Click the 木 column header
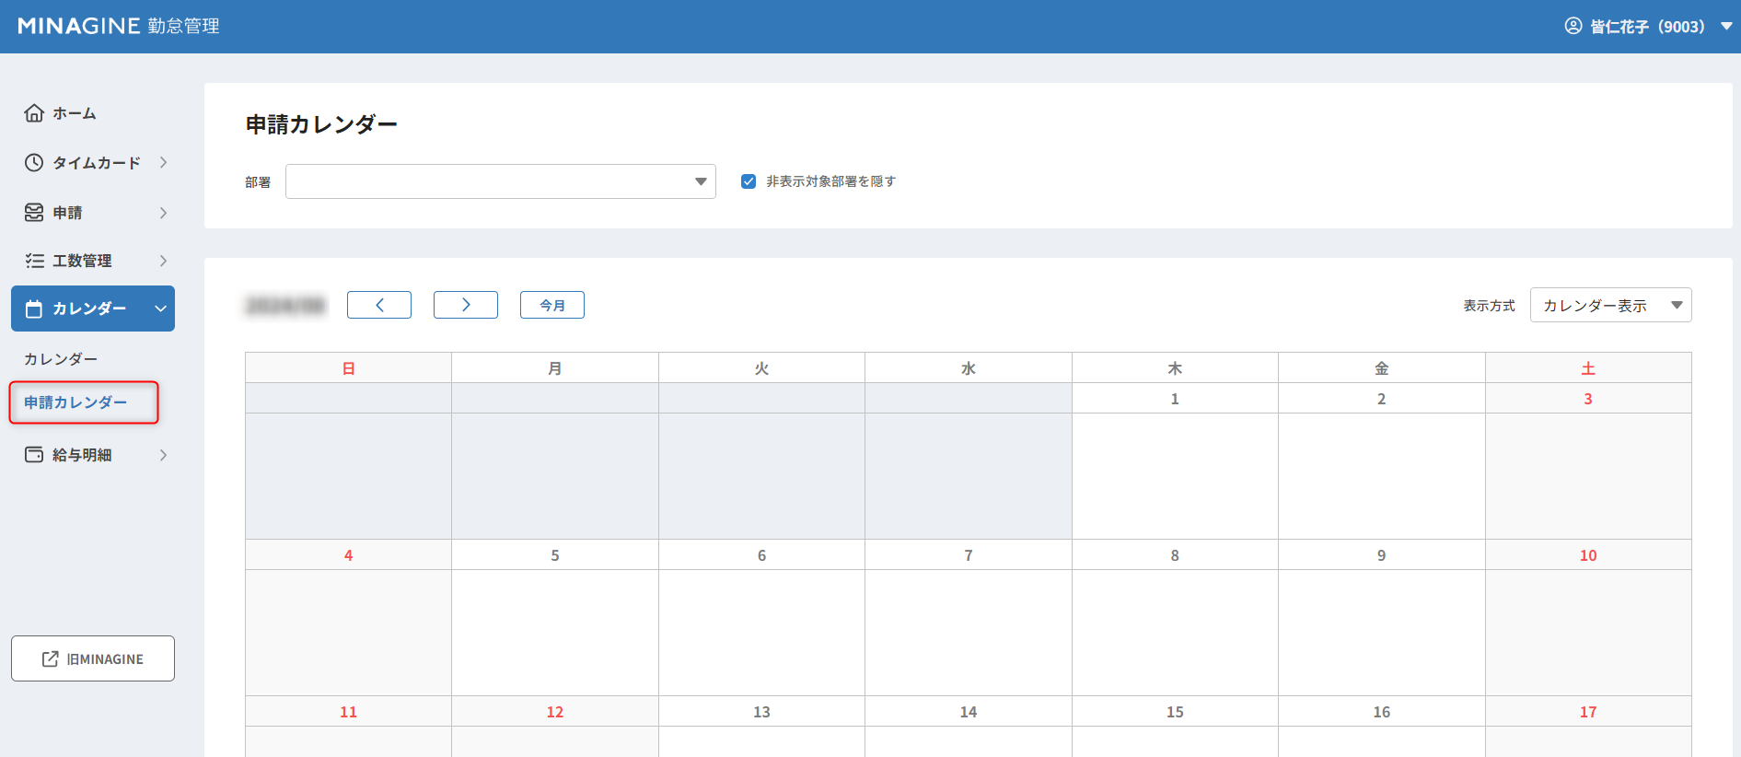The height and width of the screenshot is (757, 1741). [1175, 368]
